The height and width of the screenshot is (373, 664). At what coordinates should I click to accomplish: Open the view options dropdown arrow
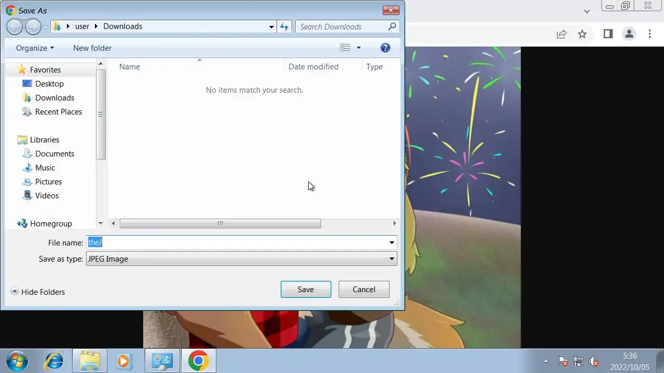click(358, 48)
